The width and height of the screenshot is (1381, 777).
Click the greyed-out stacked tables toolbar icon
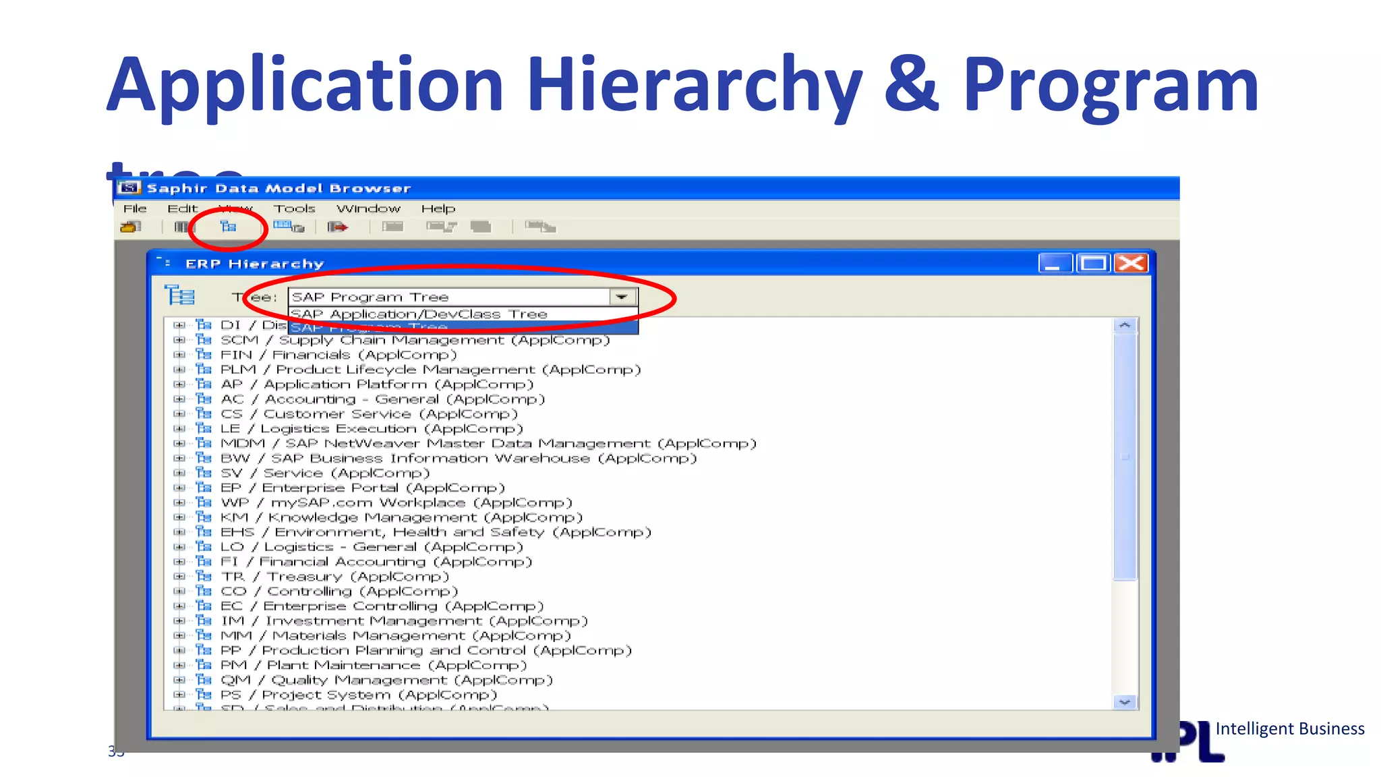pyautogui.click(x=481, y=227)
